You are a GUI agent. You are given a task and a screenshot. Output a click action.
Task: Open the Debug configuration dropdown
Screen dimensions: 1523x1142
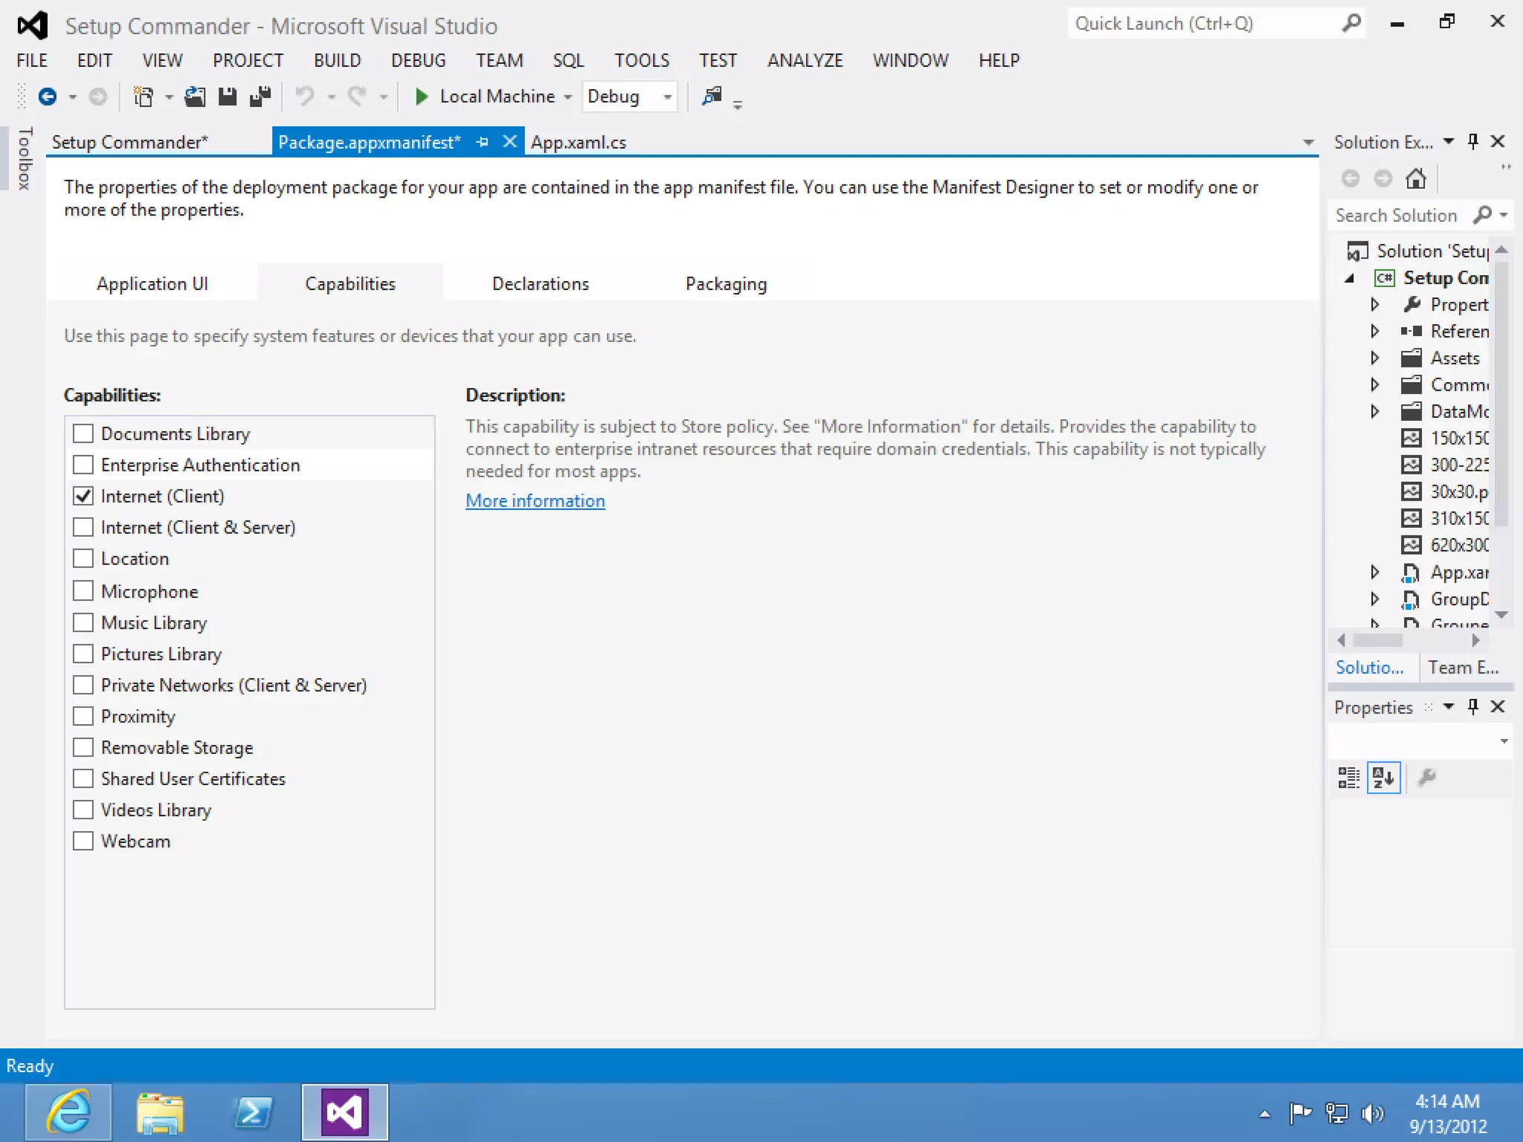(667, 97)
